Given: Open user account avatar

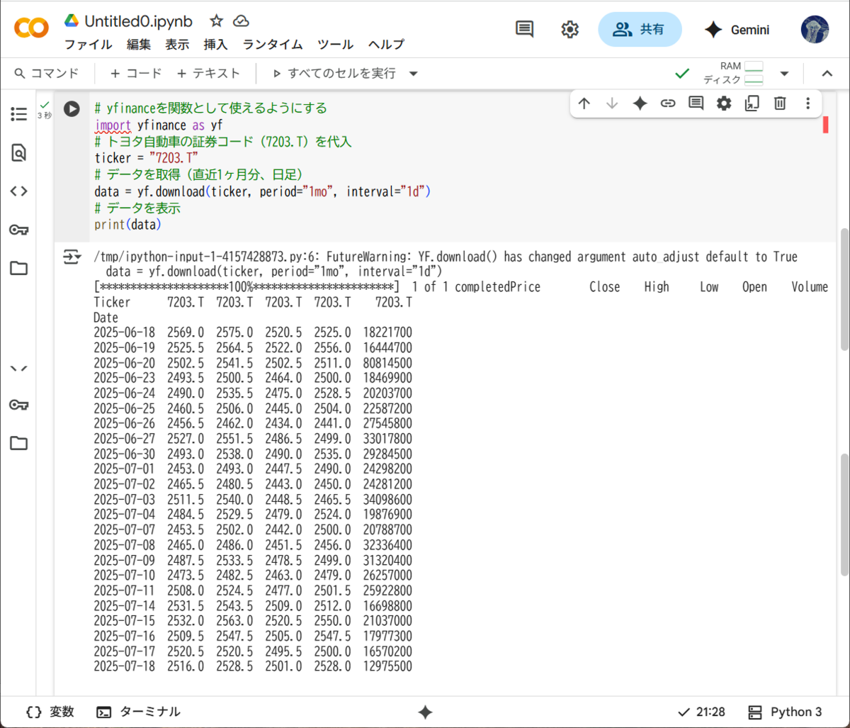Looking at the screenshot, I should tap(815, 29).
